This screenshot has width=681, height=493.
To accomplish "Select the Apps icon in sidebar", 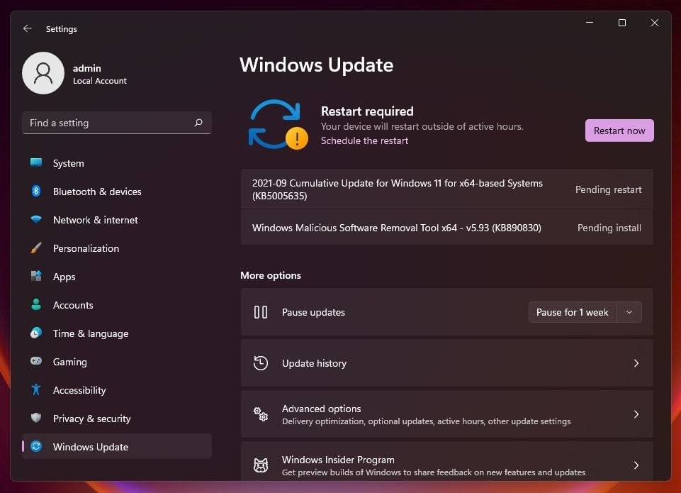I will point(37,276).
